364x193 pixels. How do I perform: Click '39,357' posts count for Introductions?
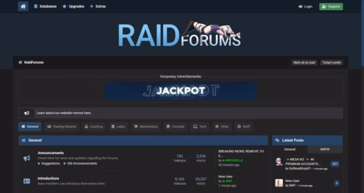(x=201, y=179)
